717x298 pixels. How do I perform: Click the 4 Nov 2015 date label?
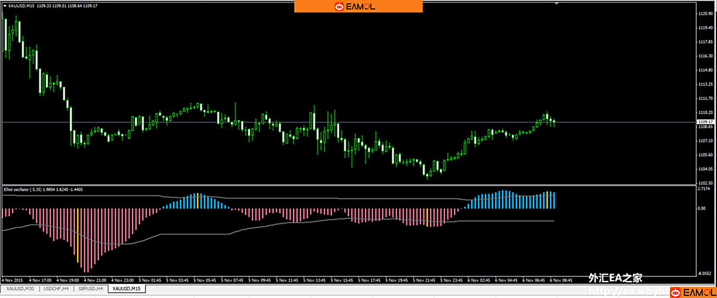pos(12,280)
